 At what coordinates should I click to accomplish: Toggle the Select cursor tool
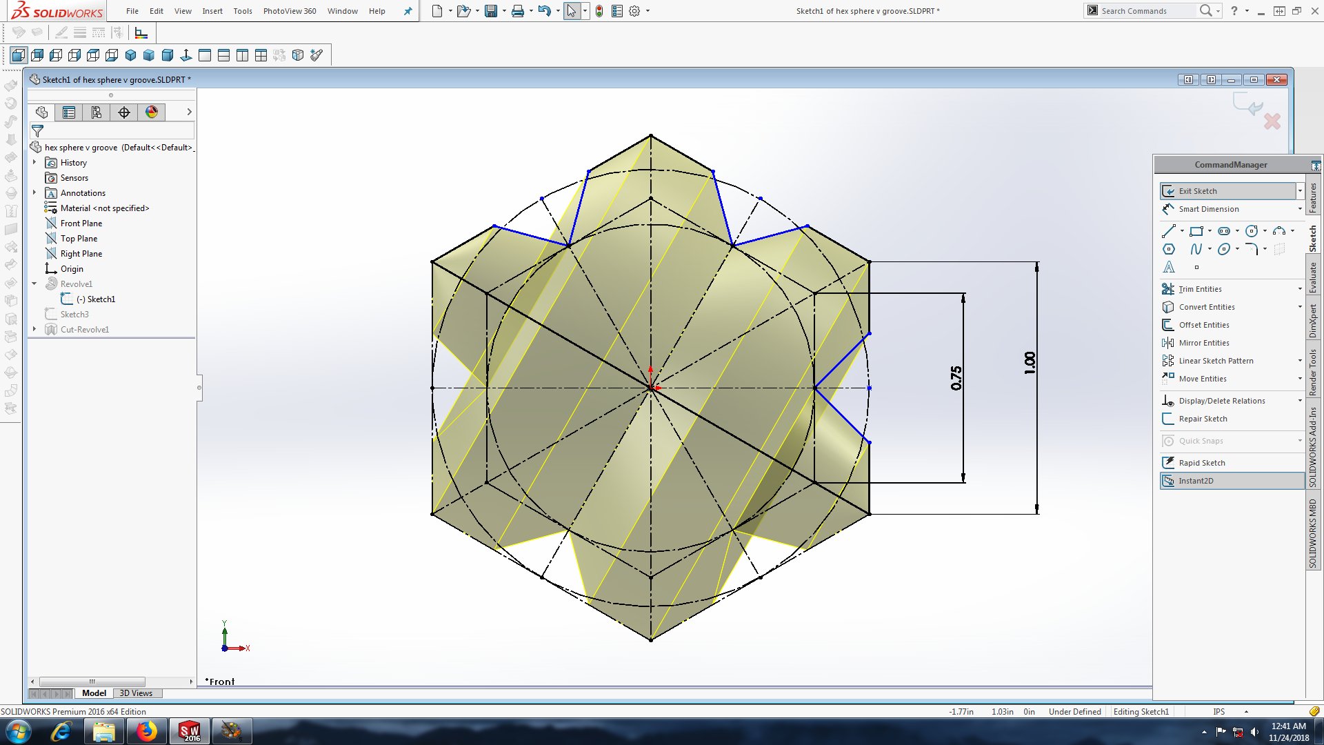pos(572,11)
